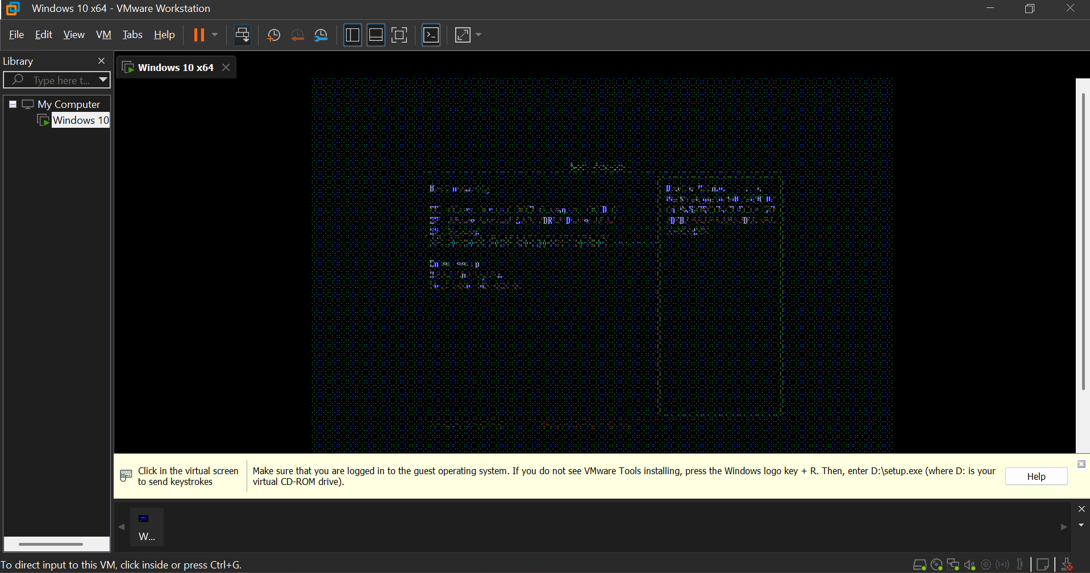Click the webcam device status icon
The height and width of the screenshot is (573, 1090).
[987, 565]
